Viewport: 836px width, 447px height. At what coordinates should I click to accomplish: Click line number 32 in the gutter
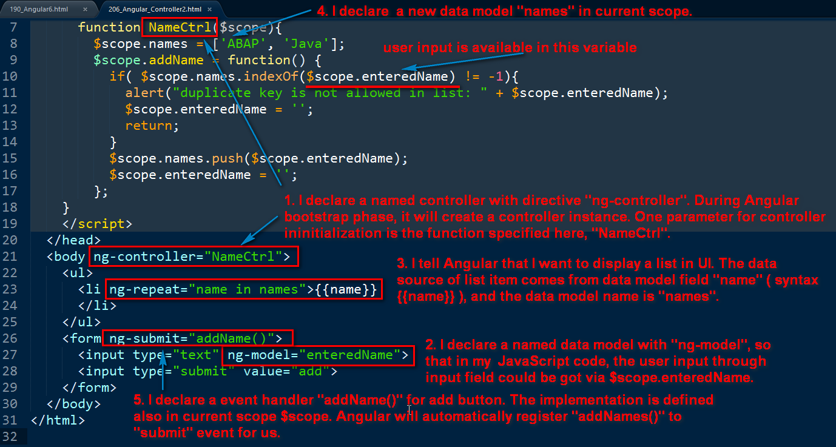(10, 437)
